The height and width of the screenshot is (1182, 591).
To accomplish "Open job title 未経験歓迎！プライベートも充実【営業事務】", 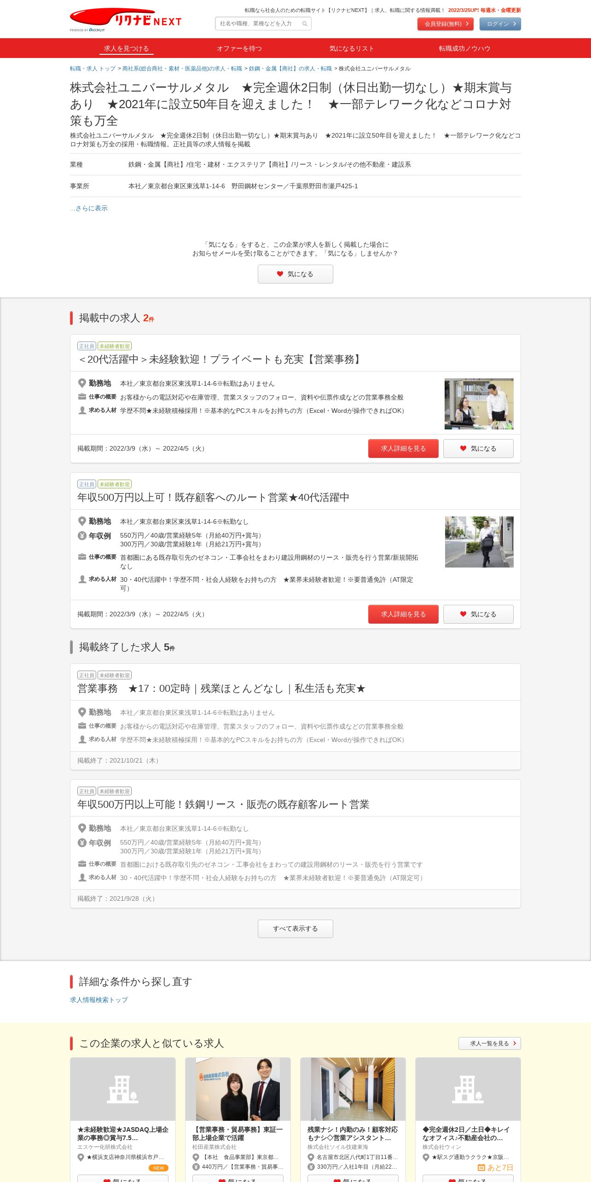I will coord(220,359).
